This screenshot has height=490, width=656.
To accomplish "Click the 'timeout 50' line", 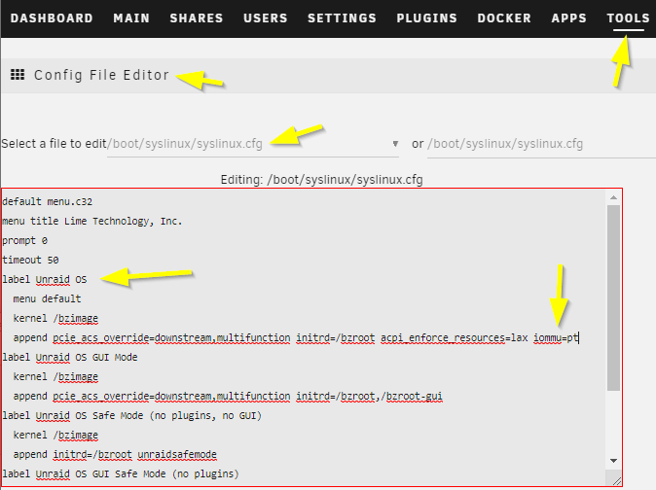I will [x=30, y=260].
